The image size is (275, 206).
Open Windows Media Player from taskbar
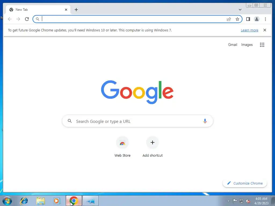click(57, 201)
